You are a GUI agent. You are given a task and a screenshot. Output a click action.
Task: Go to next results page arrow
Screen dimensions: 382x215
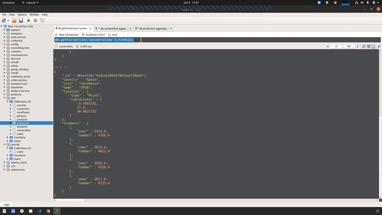coord(358,47)
